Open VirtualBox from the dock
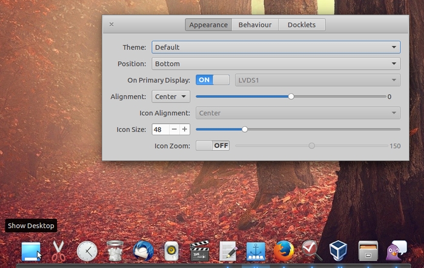This screenshot has width=424, height=268. click(339, 250)
